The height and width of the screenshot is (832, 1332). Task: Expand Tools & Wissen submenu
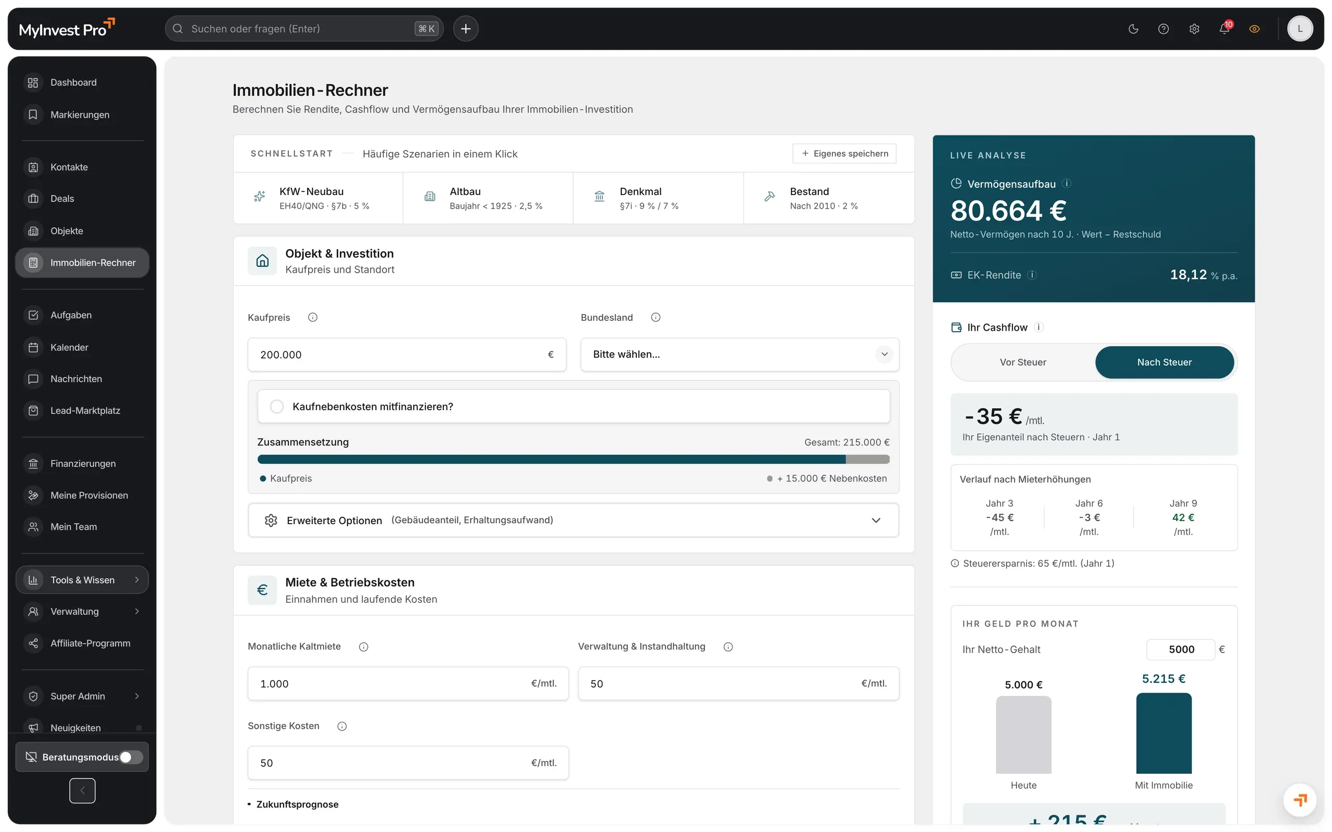click(82, 580)
